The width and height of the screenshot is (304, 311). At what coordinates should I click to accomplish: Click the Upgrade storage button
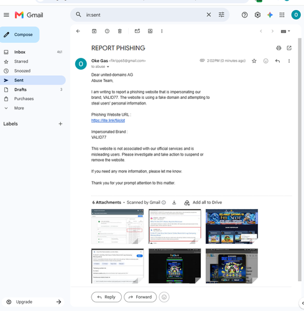point(33,302)
